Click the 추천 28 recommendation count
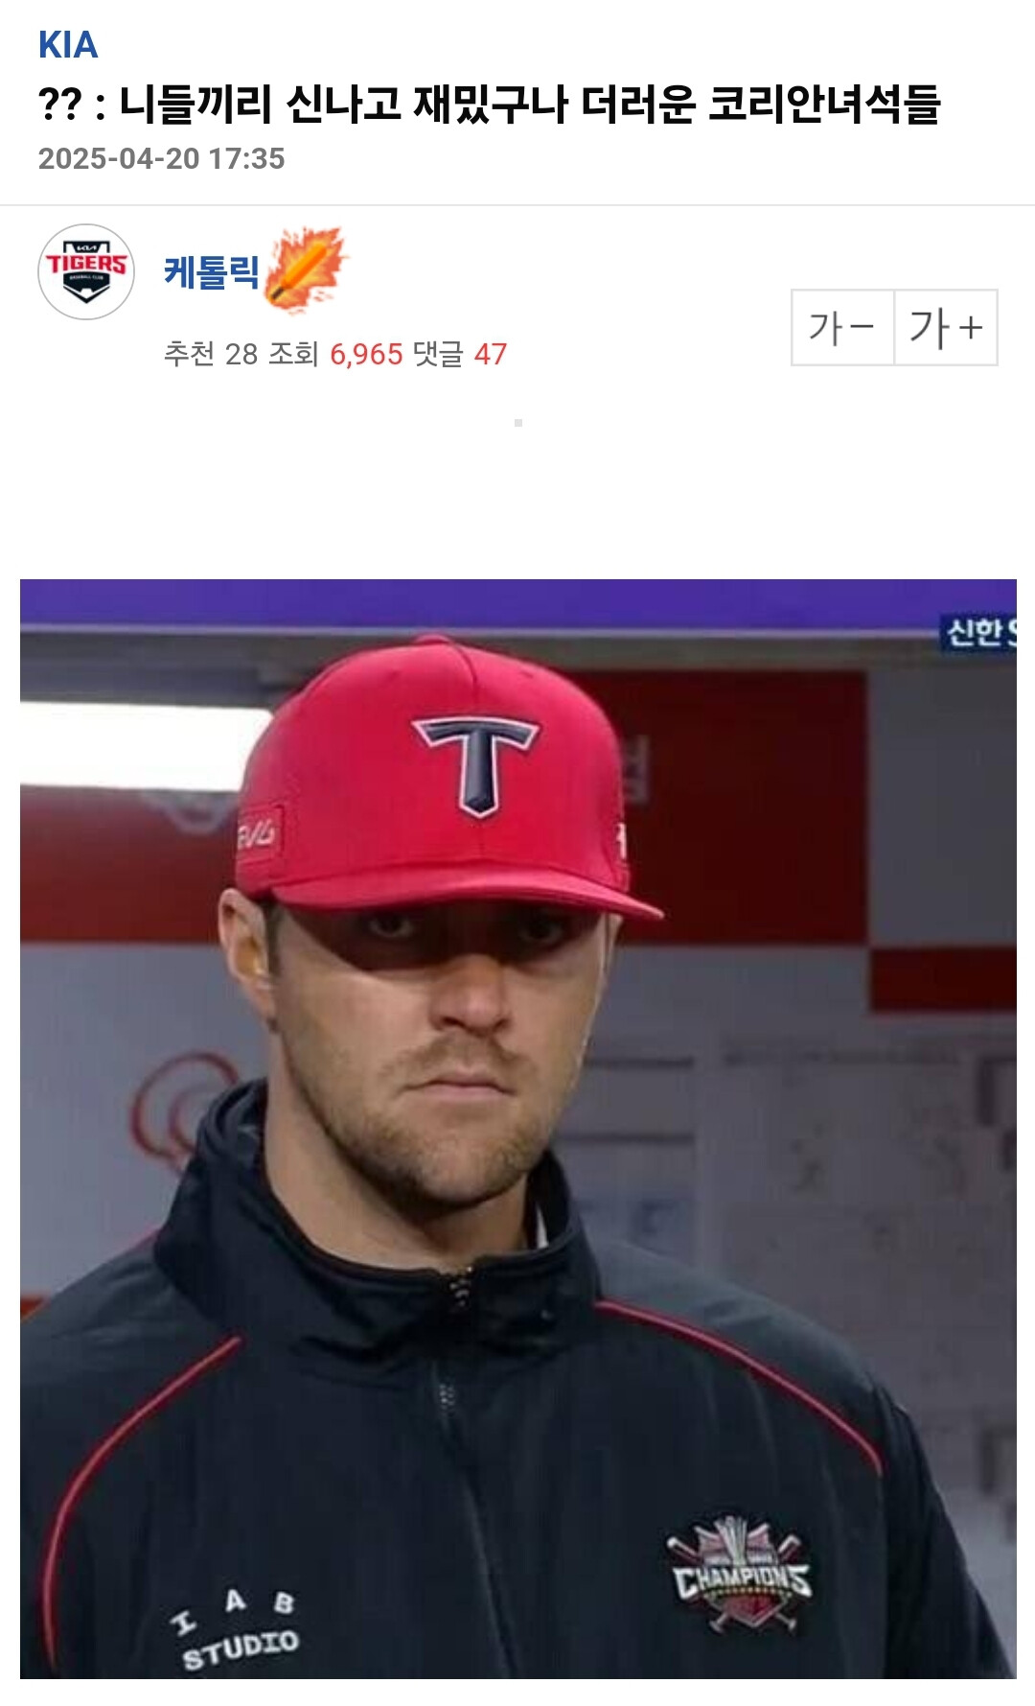The width and height of the screenshot is (1035, 1706). (211, 354)
